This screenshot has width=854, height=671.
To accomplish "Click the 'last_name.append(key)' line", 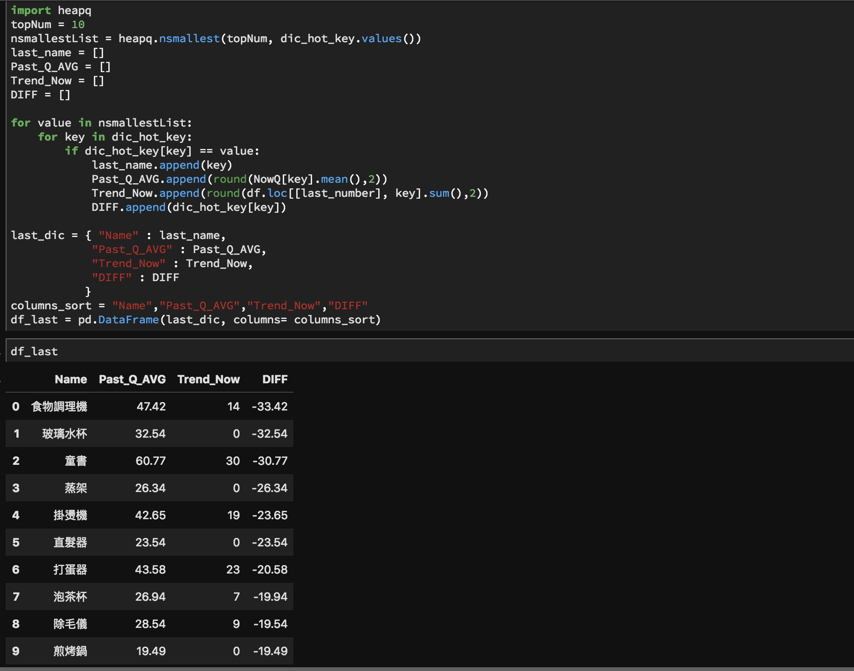I will click(x=162, y=165).
